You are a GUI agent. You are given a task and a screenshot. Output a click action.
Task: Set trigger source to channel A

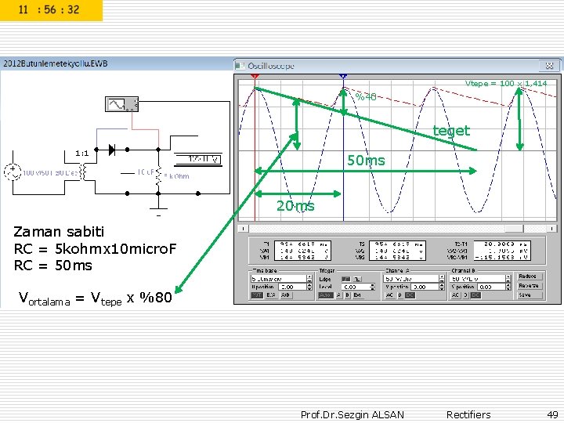point(339,295)
